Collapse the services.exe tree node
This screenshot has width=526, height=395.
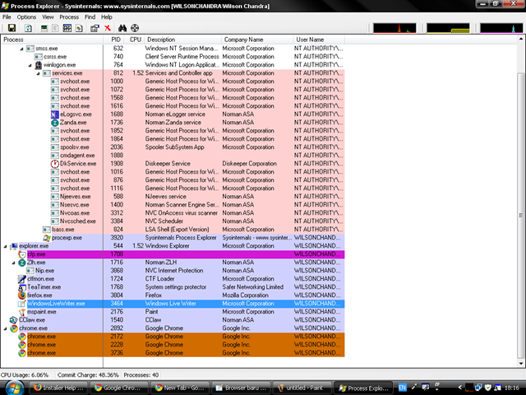point(38,73)
